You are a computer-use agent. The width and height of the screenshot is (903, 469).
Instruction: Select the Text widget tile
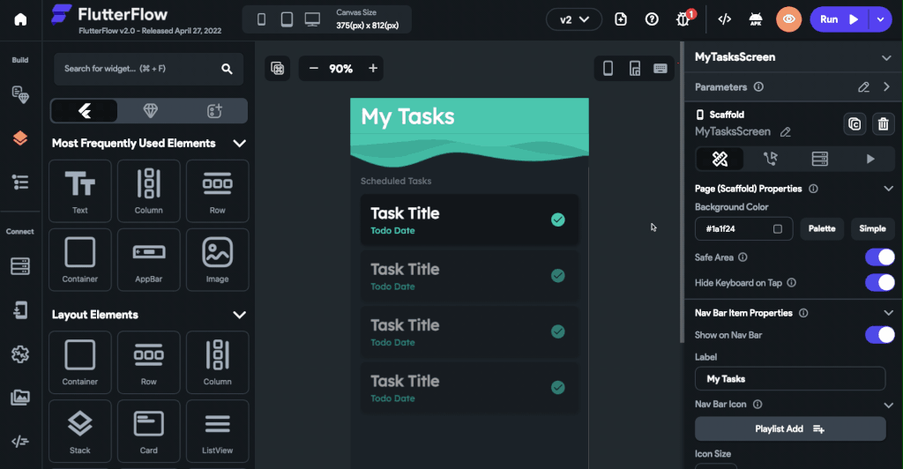tap(80, 191)
